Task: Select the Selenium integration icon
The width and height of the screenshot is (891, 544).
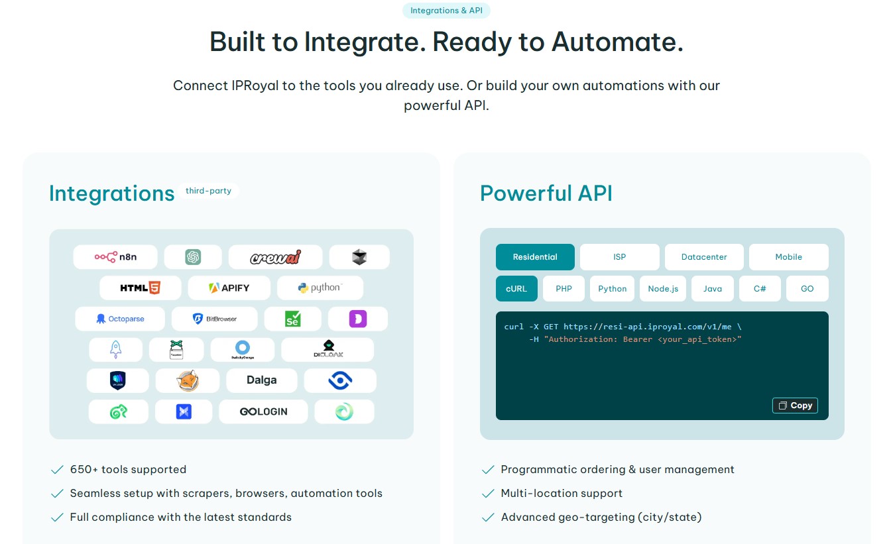Action: tap(292, 319)
